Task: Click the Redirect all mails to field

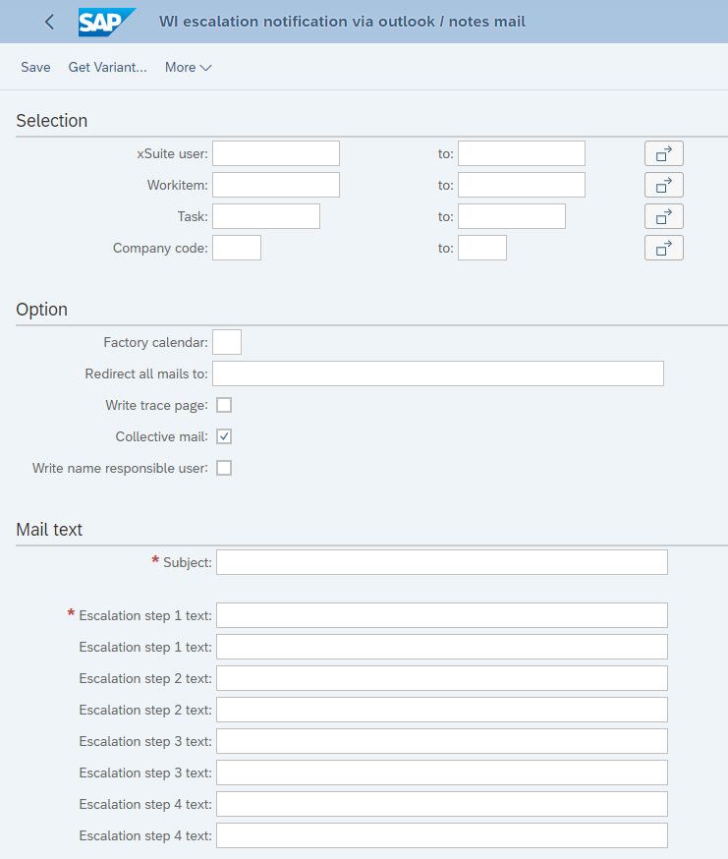Action: tap(440, 373)
